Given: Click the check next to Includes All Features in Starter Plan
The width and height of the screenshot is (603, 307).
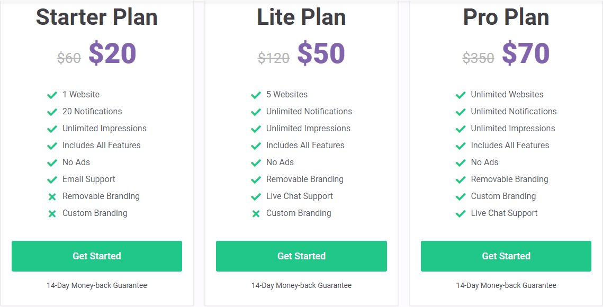Looking at the screenshot, I should pyautogui.click(x=52, y=145).
